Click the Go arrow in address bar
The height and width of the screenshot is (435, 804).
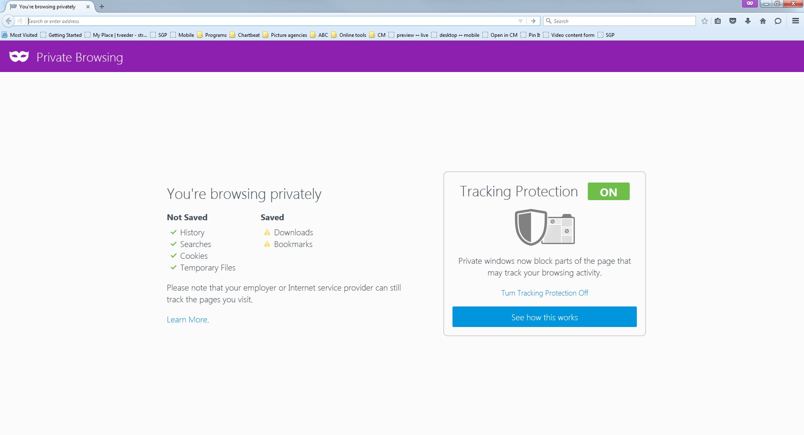533,21
